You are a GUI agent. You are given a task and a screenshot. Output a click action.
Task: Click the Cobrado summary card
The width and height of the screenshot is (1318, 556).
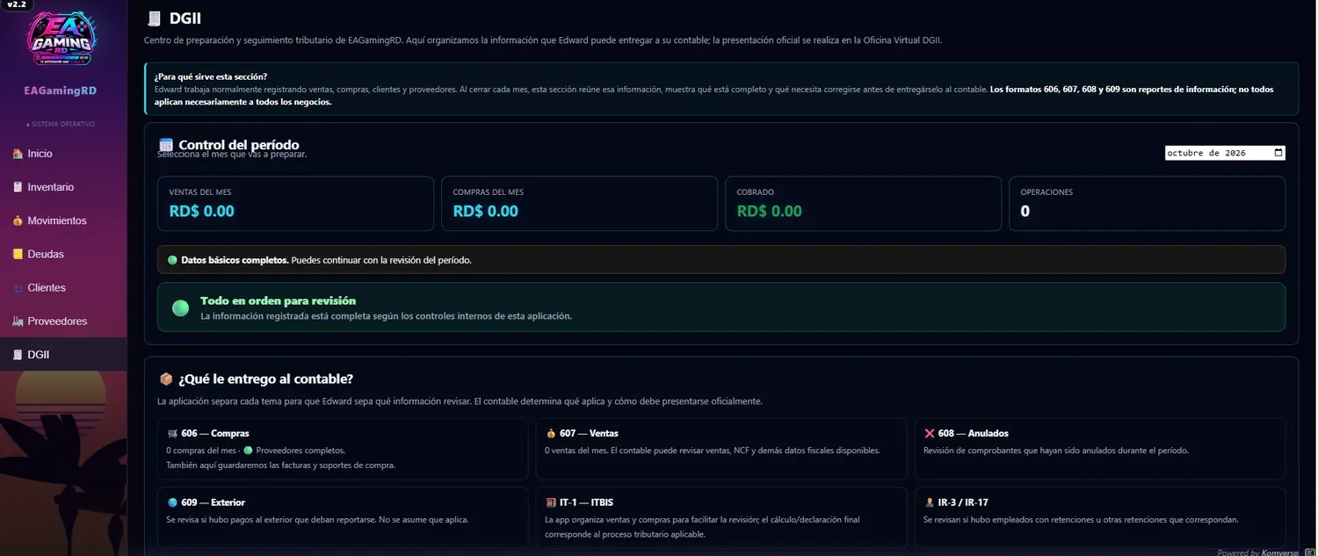pyautogui.click(x=863, y=204)
